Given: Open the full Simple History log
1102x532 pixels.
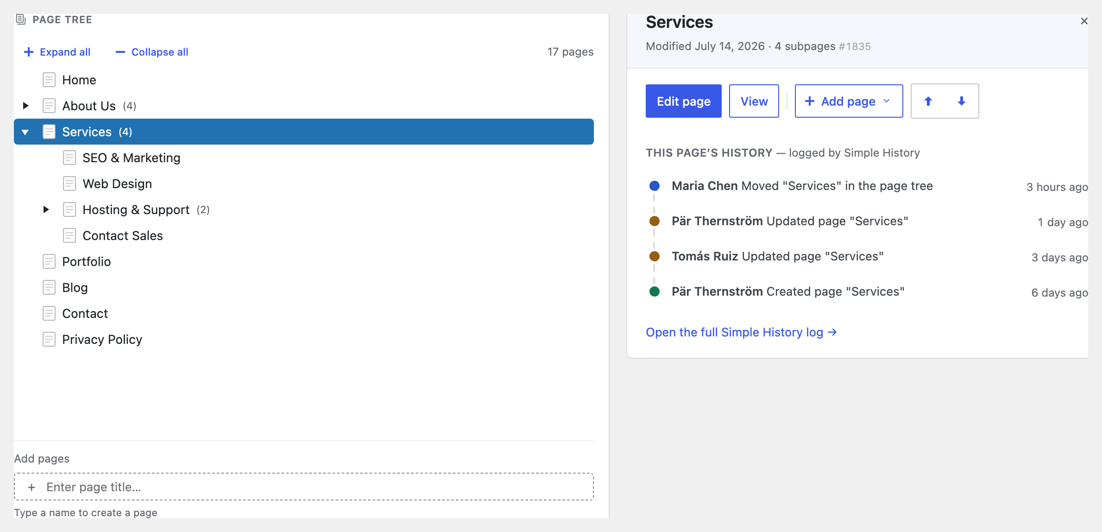Looking at the screenshot, I should (x=741, y=332).
